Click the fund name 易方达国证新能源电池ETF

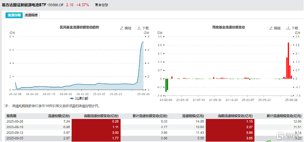pyautogui.click(x=24, y=5)
